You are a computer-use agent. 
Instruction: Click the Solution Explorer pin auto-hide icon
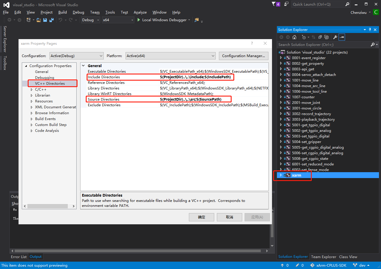tap(370, 29)
